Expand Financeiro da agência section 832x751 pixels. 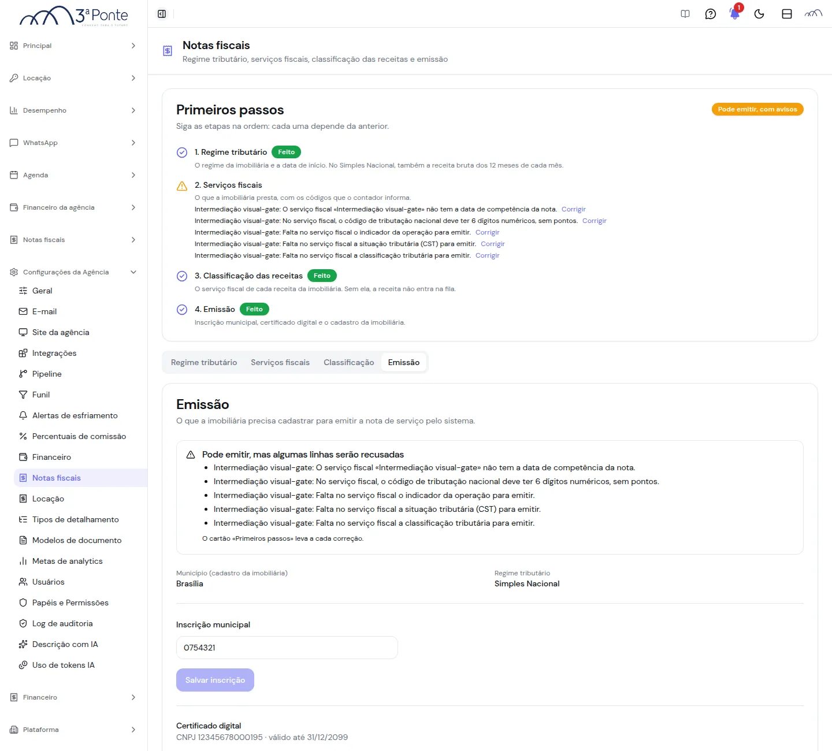(74, 207)
